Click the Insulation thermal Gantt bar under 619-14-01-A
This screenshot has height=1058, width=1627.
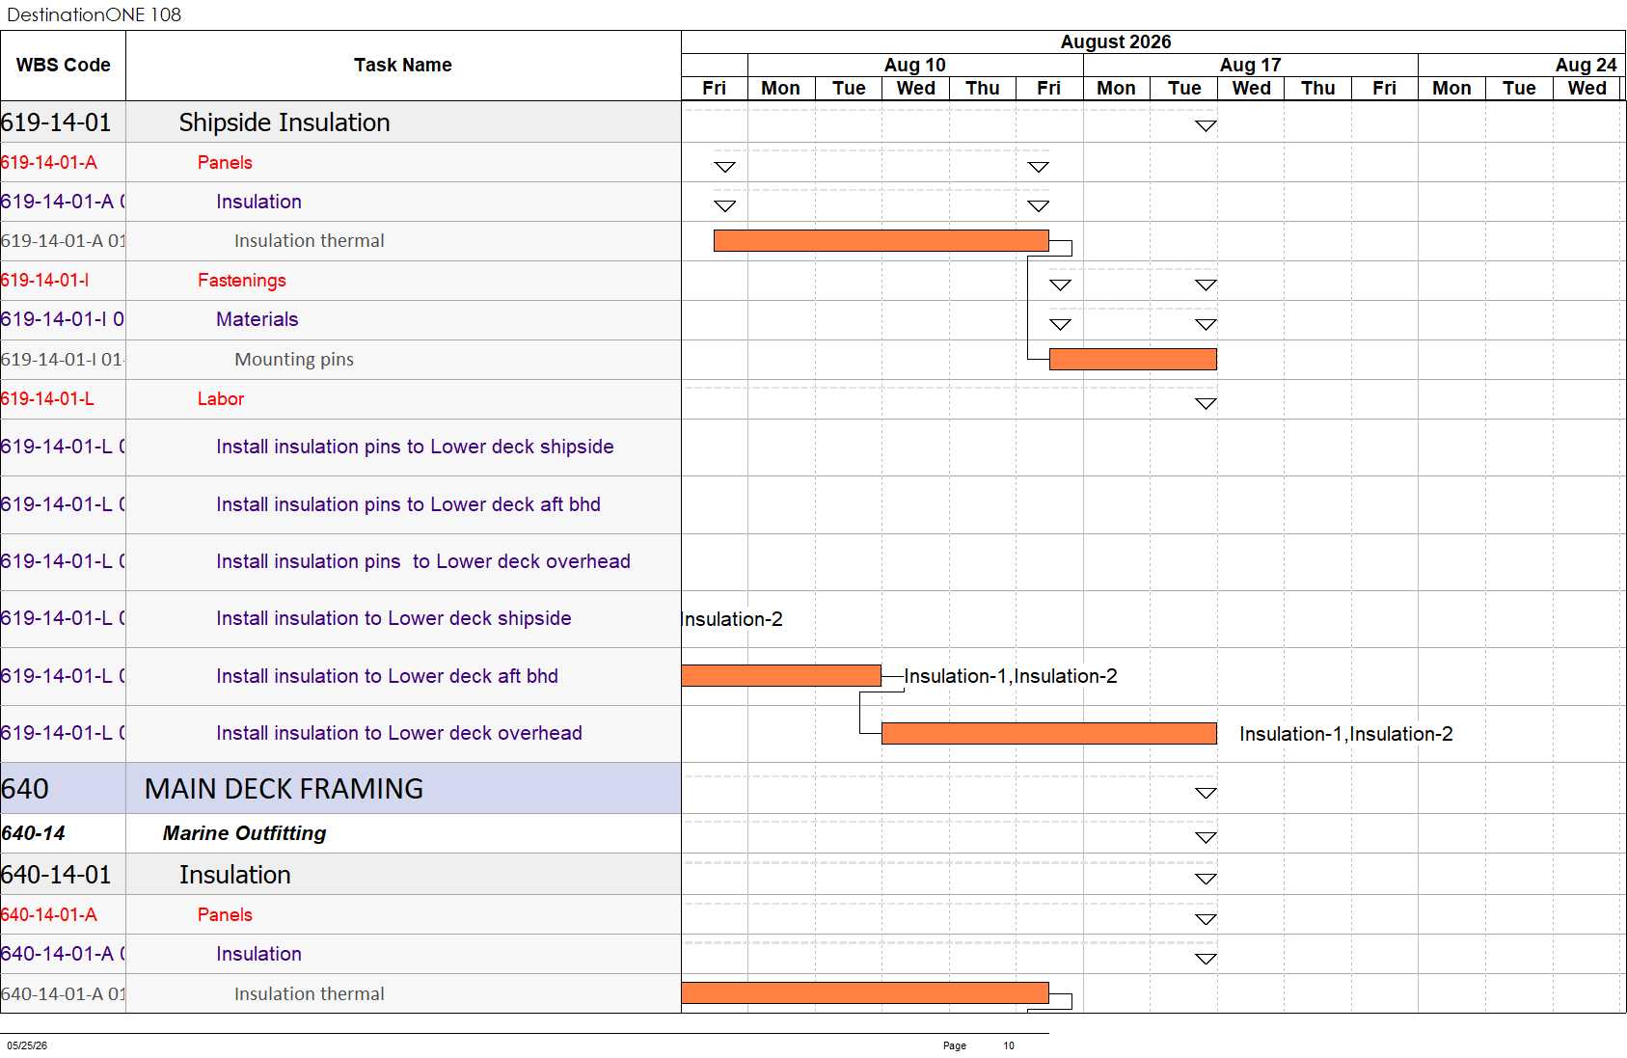pyautogui.click(x=881, y=241)
